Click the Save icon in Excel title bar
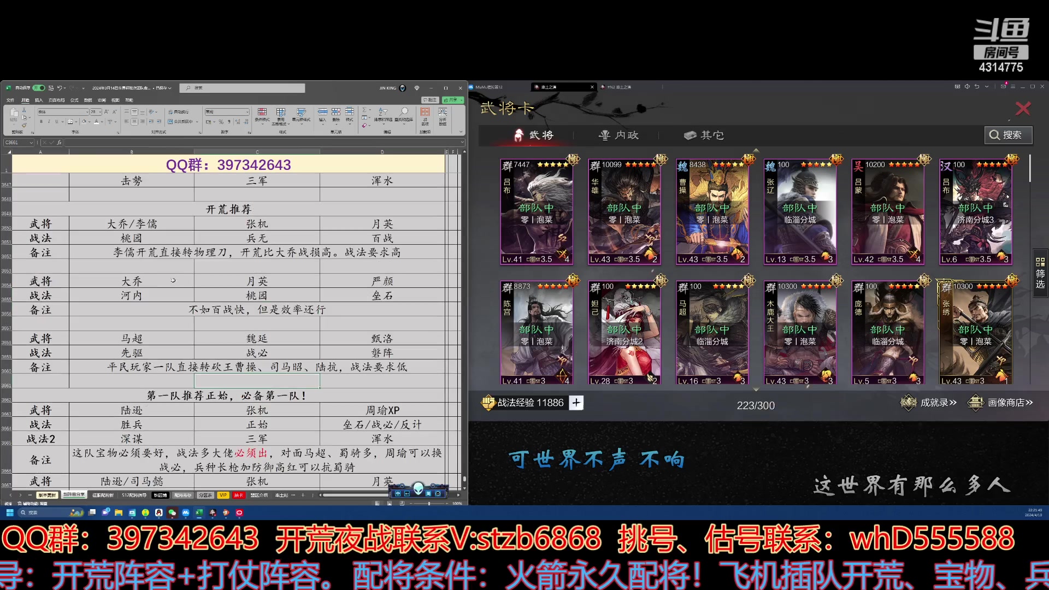Viewport: 1049px width, 590px height. click(51, 88)
